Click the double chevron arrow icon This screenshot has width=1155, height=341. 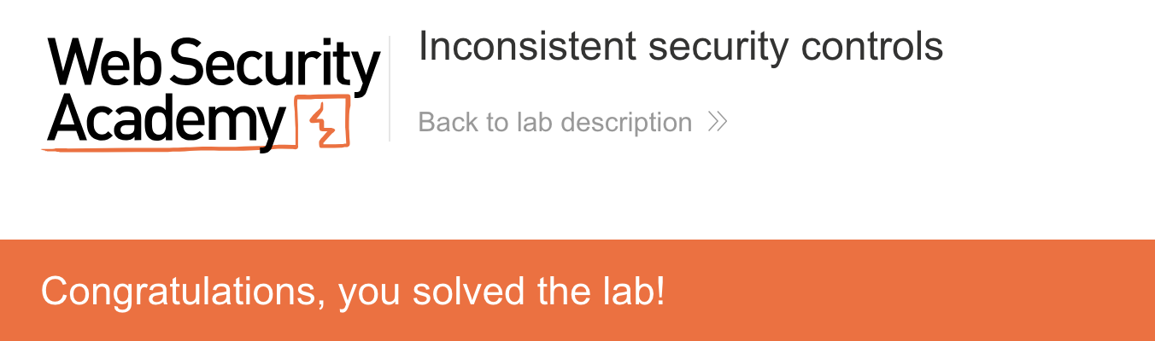(x=718, y=123)
